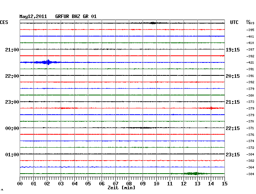Select the DC offset value -397
This screenshot has height=194, width=256.
tap(250, 49)
